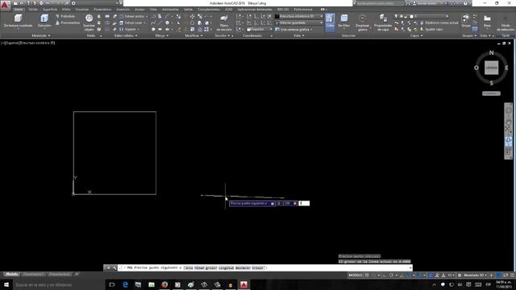The image size is (516, 290).
Task: Expand the Capas panel
Action: [416, 35]
